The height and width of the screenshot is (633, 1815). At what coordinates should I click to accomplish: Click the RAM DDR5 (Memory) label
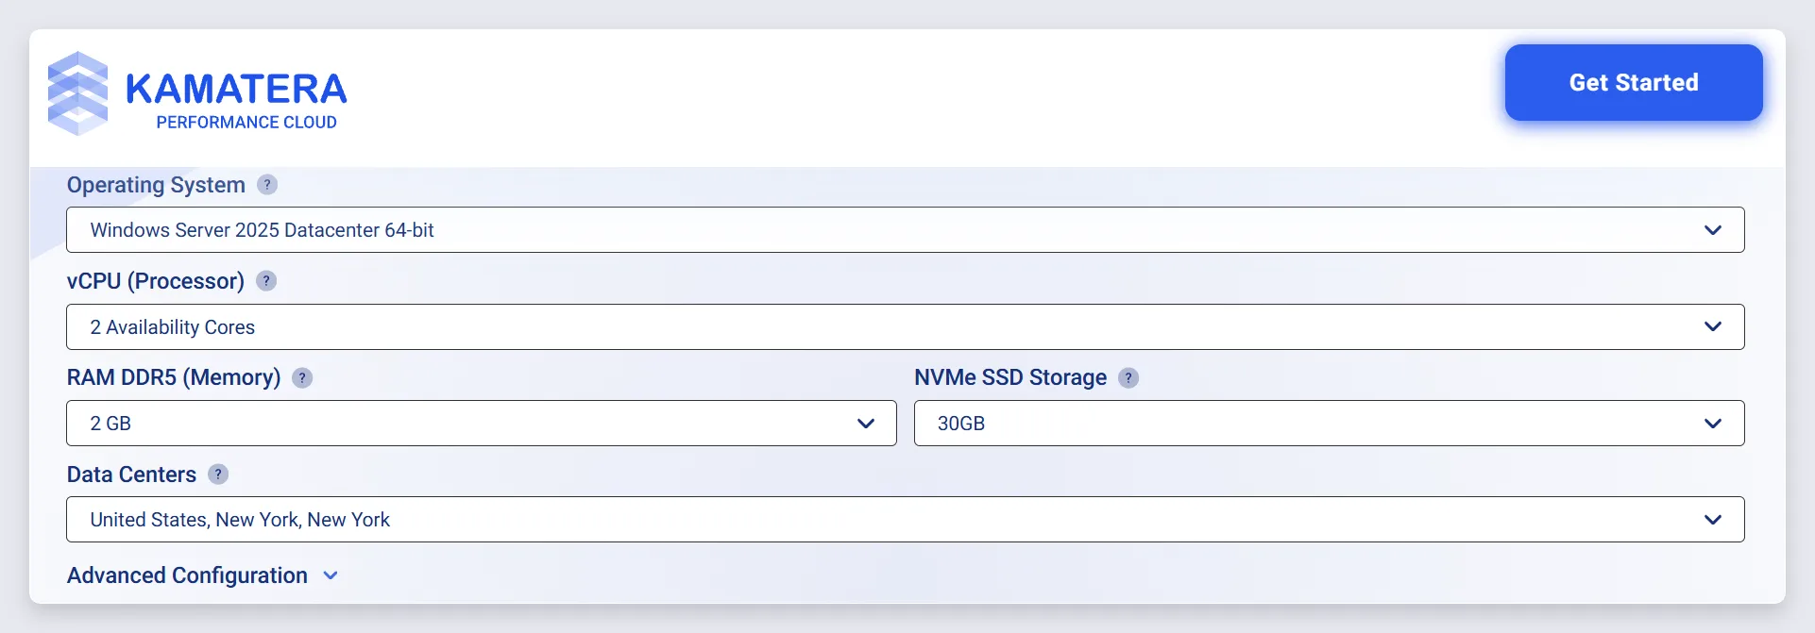coord(174,378)
